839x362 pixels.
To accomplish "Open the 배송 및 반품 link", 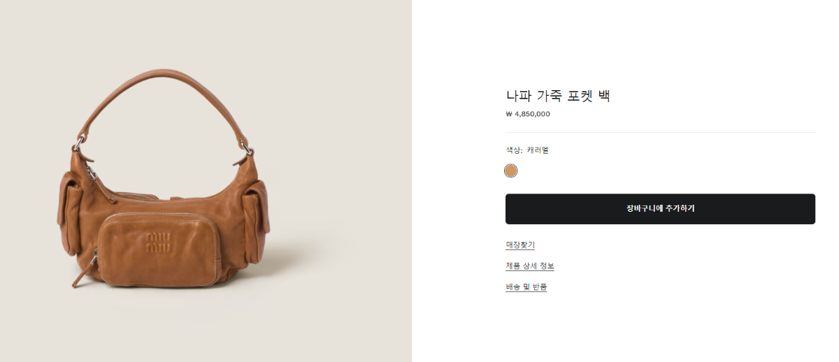I will [x=526, y=287].
